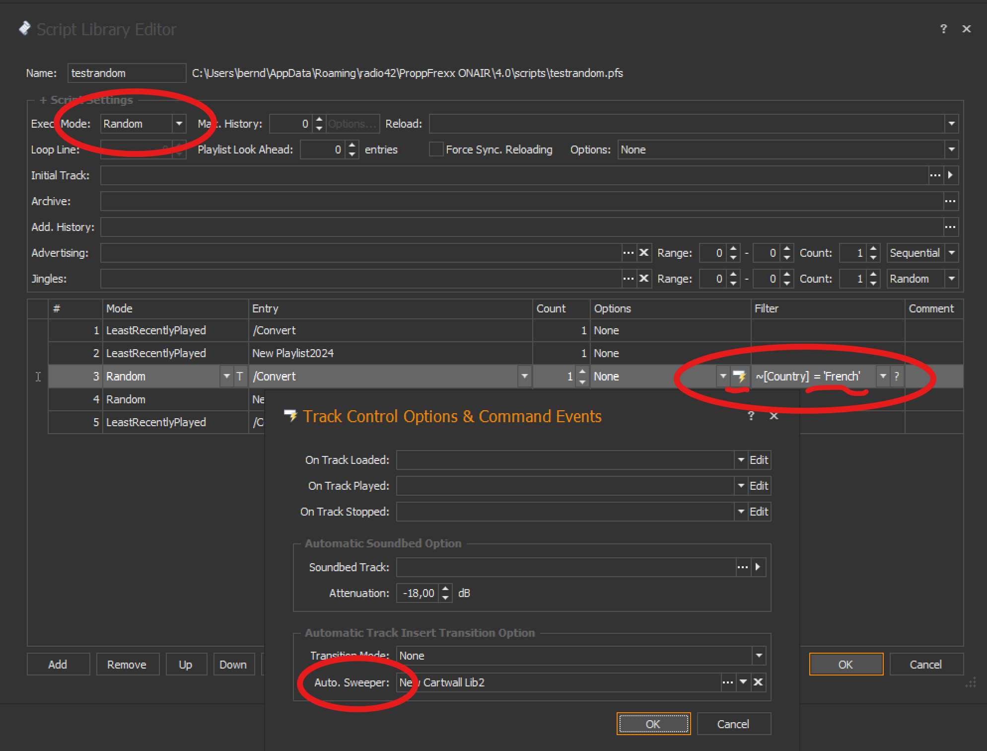Clear the Auto. Sweeper field with X
This screenshot has width=987, height=751.
758,682
